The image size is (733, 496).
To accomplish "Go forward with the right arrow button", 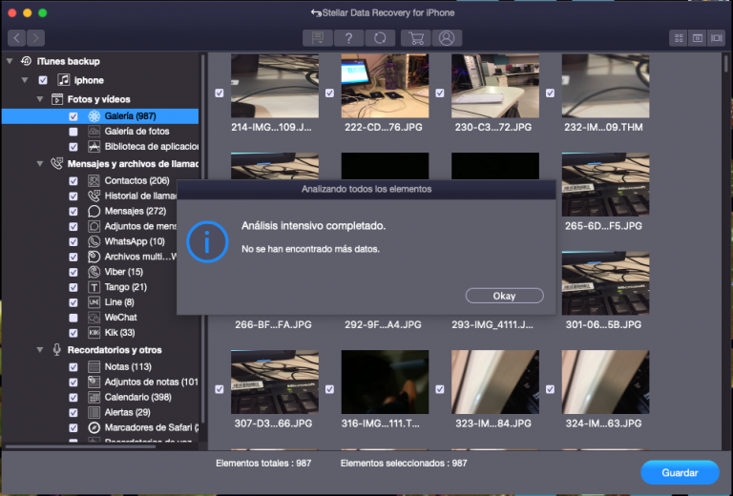I will click(x=36, y=38).
